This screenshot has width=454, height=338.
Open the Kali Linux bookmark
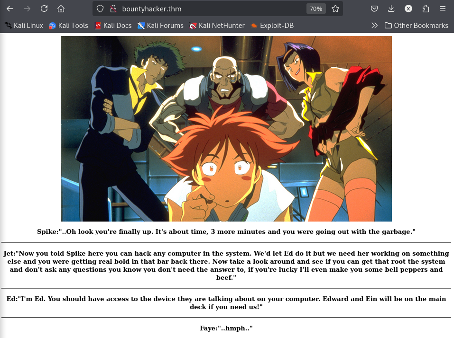(x=24, y=26)
